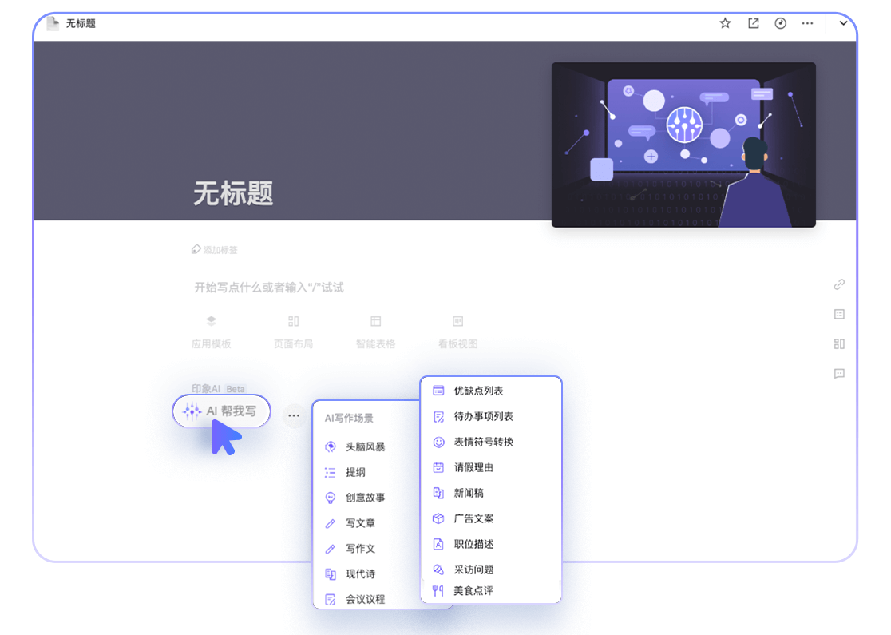
Task: Click the cover illustration thumbnail
Action: pyautogui.click(x=683, y=144)
